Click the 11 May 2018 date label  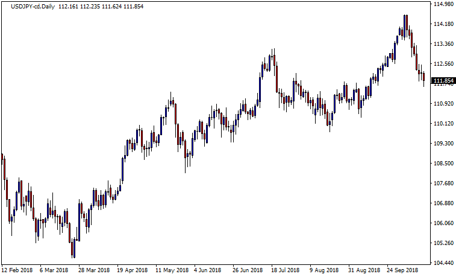(x=172, y=270)
